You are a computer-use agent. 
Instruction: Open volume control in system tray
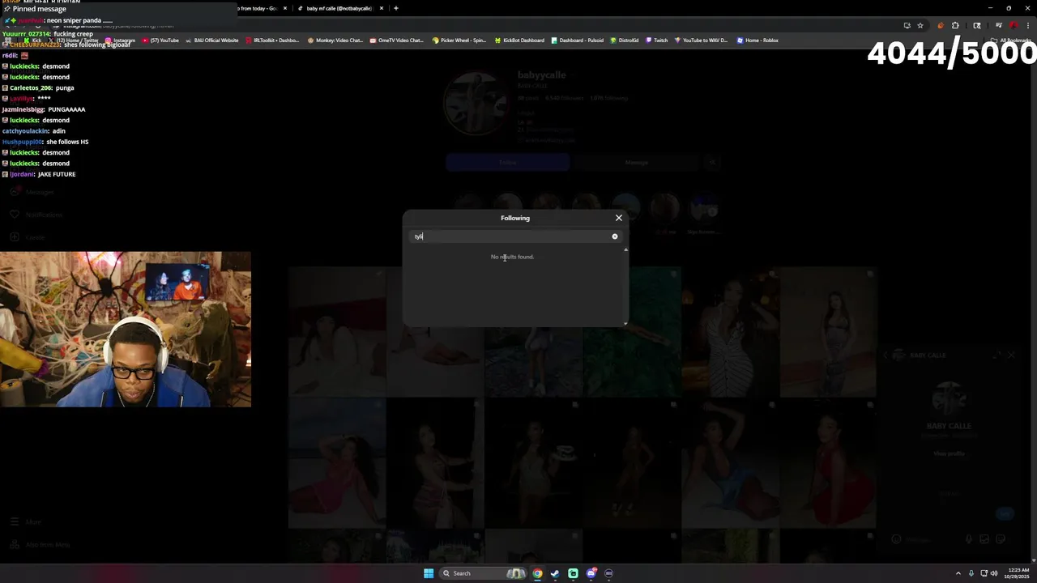point(994,573)
